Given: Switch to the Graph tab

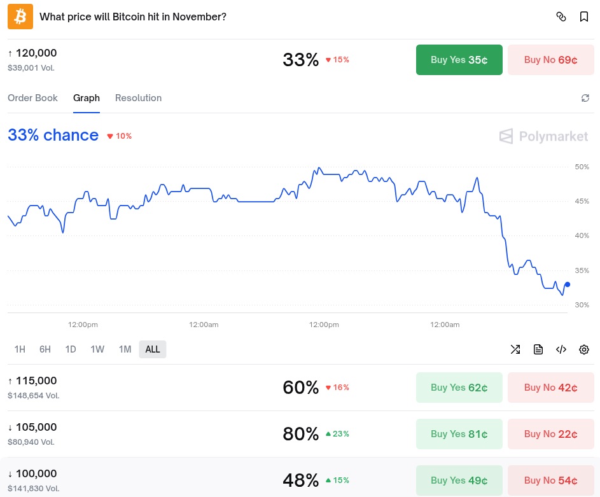Looking at the screenshot, I should tap(86, 98).
